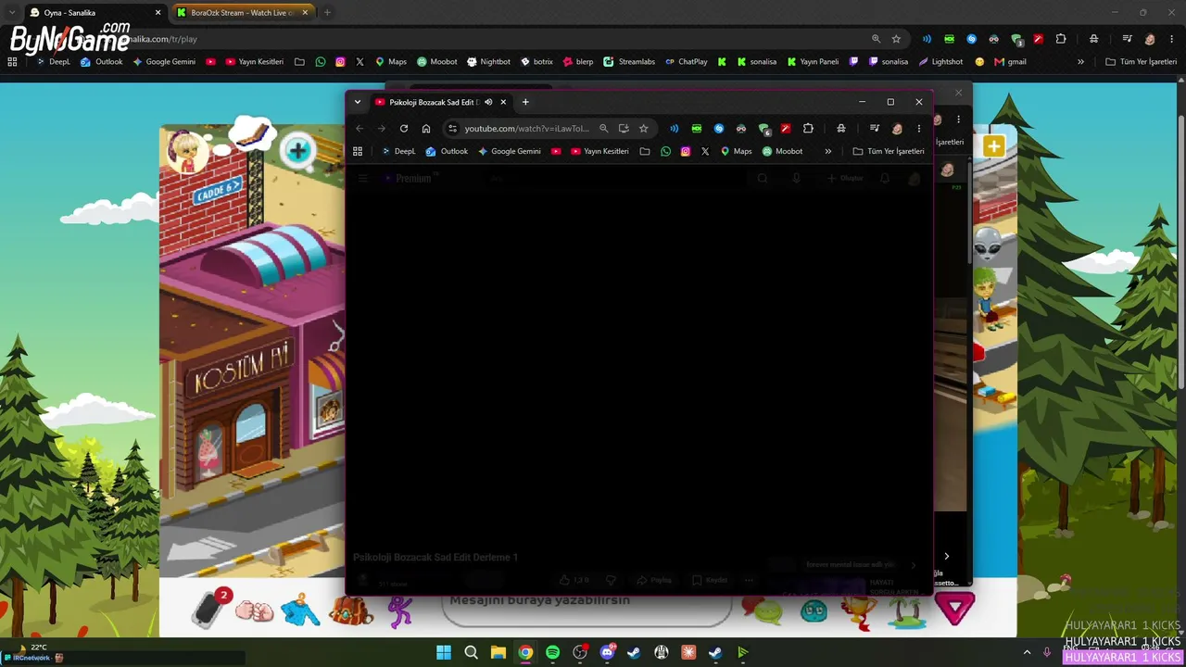Open the gmail bookmark in background Chrome
1186x667 pixels.
tap(1010, 62)
